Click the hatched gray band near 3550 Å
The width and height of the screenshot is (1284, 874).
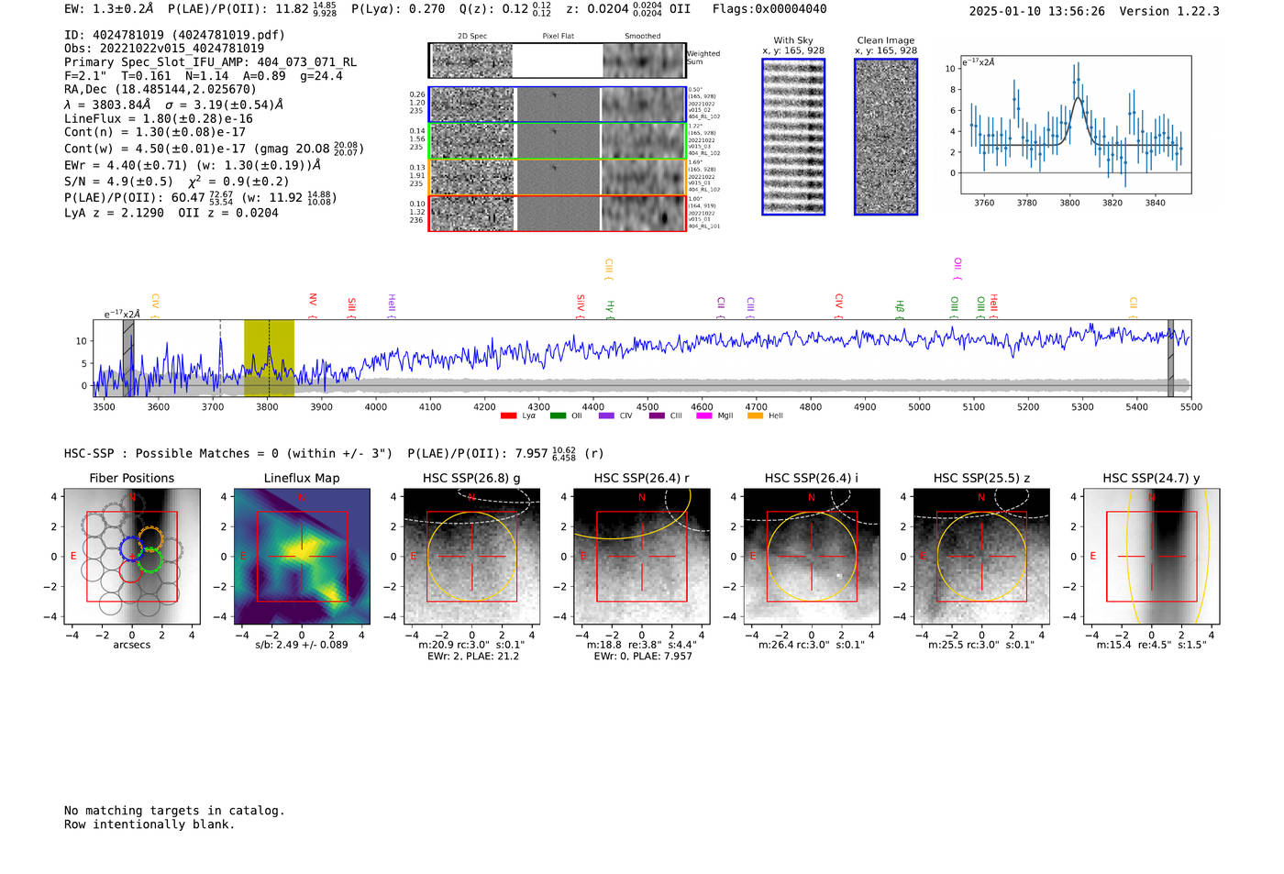[128, 359]
